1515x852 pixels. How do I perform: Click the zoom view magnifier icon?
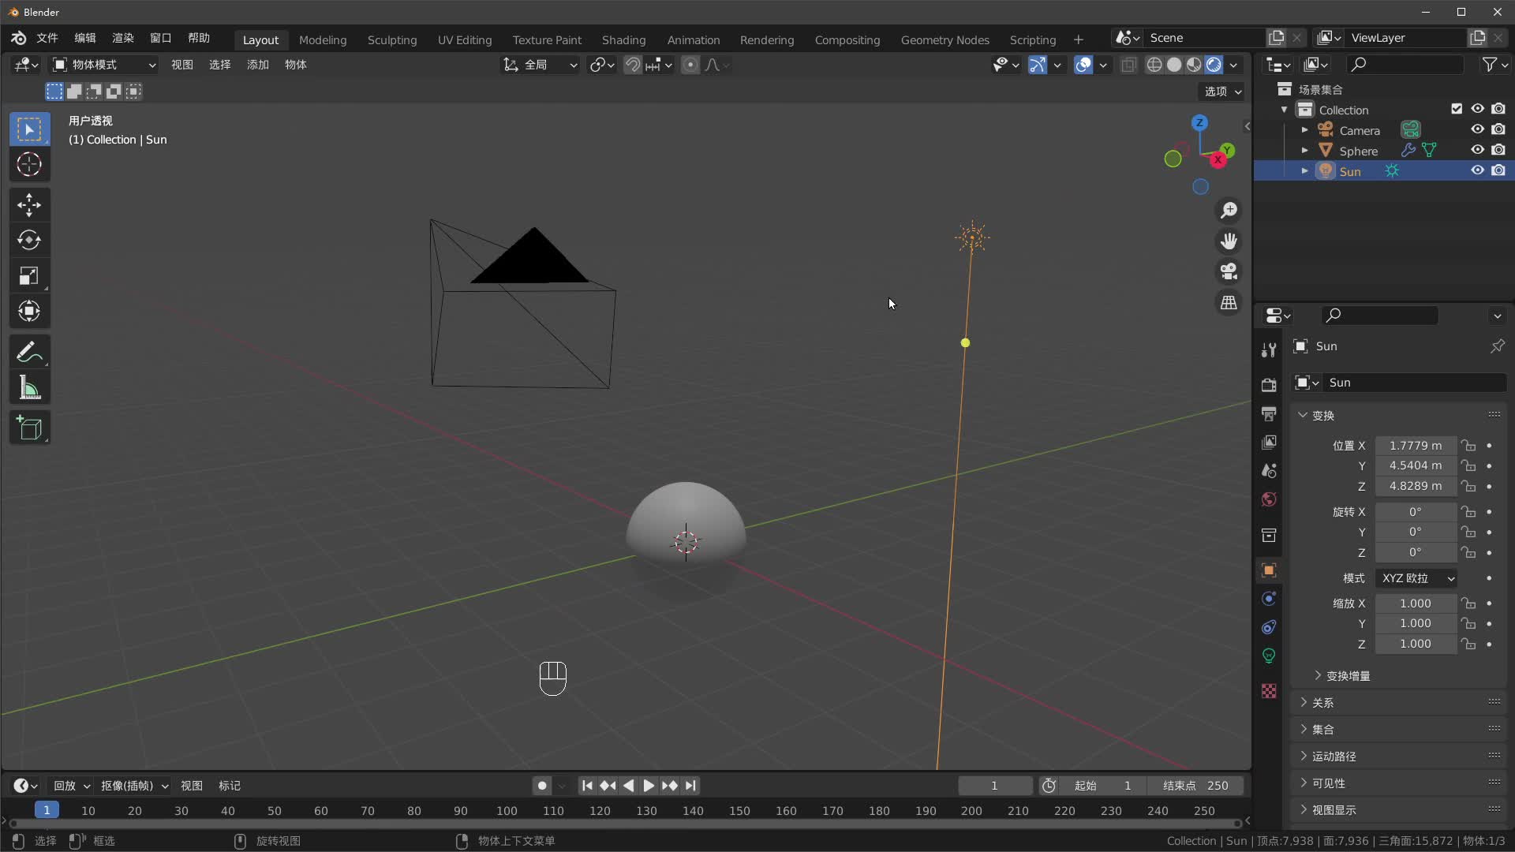coord(1229,211)
